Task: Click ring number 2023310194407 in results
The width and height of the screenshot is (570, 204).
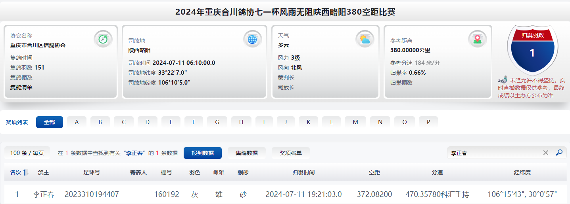Action: point(92,194)
